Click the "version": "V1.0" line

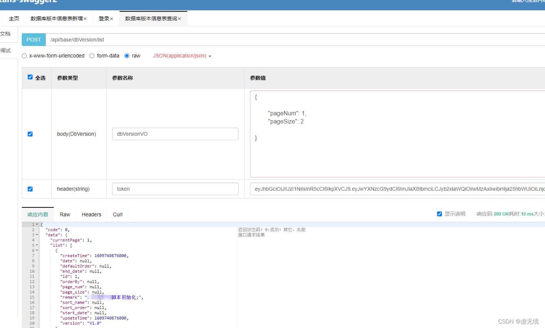[x=80, y=323]
